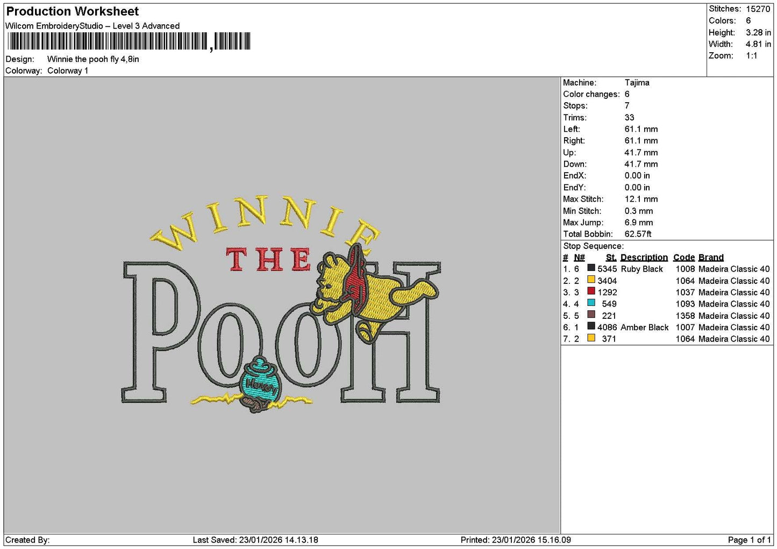Click the Left value '61.1 mm'

[x=641, y=130]
